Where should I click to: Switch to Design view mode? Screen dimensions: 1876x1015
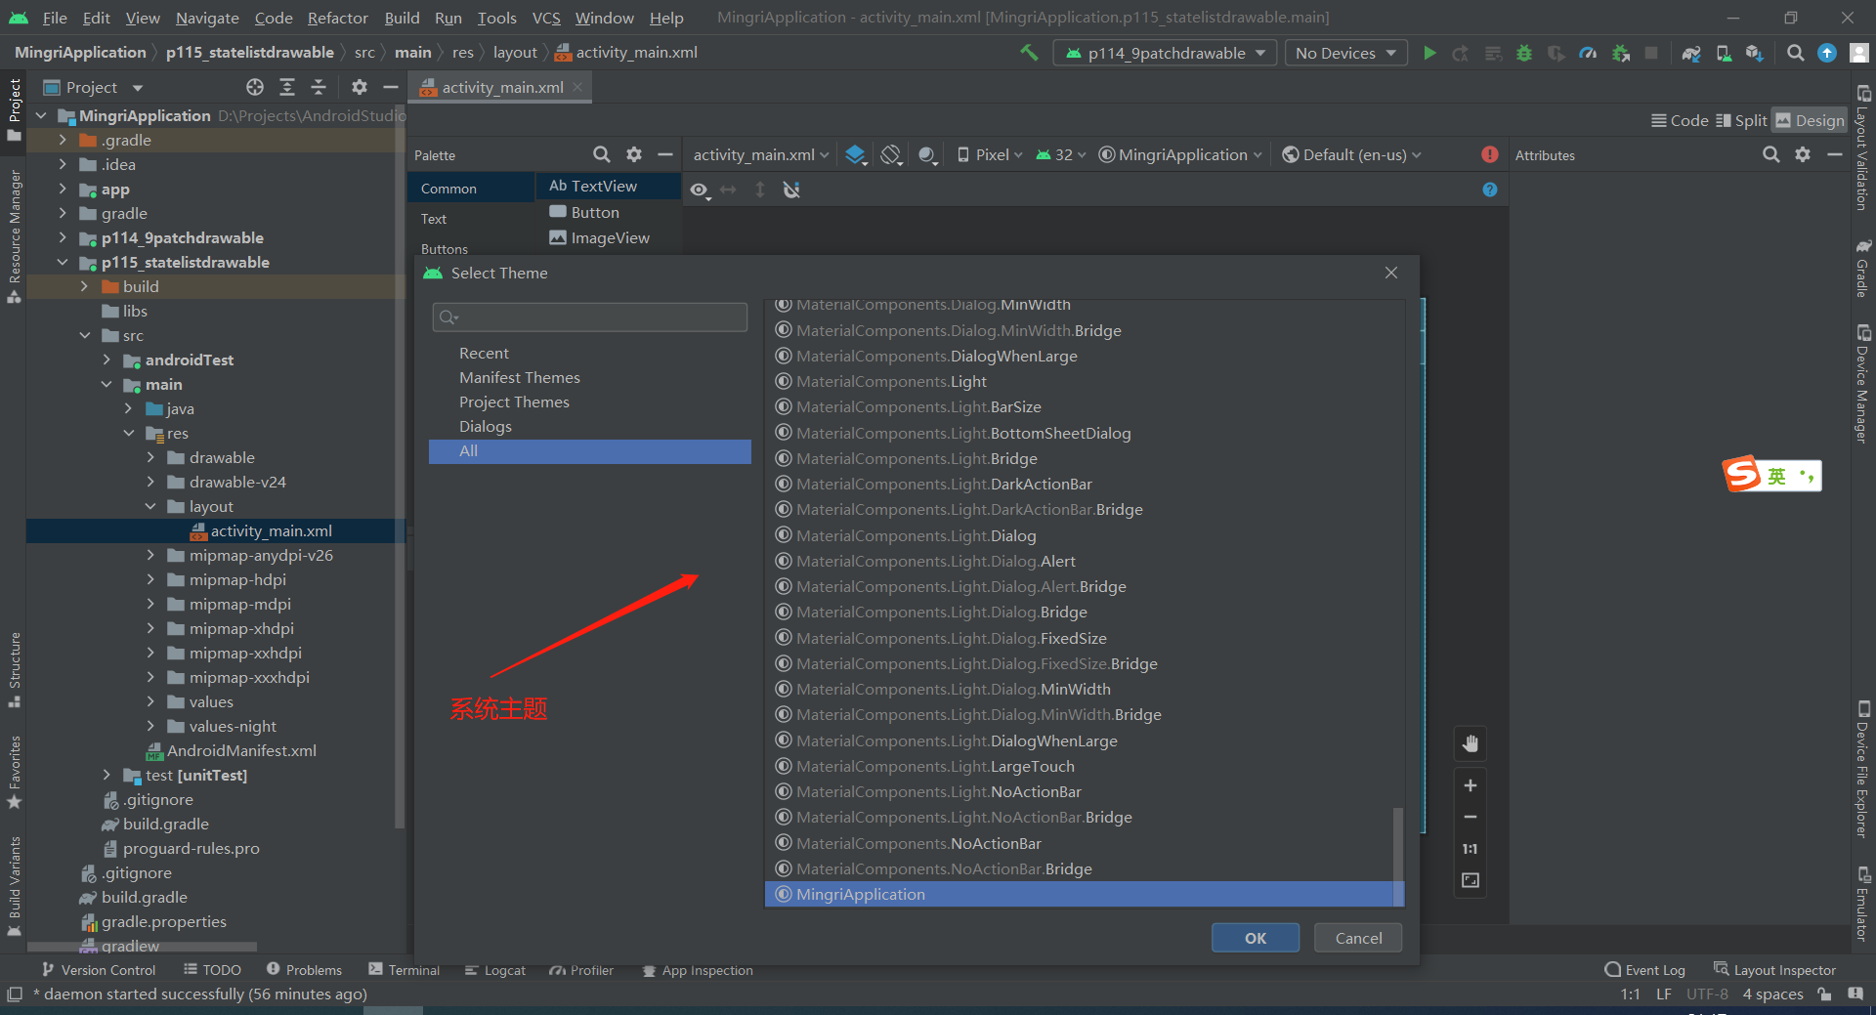point(1810,120)
